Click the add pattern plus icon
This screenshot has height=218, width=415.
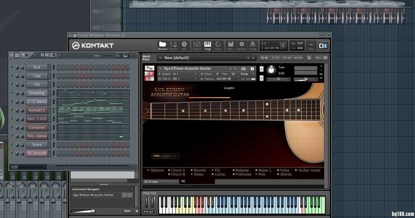pyautogui.click(x=42, y=55)
